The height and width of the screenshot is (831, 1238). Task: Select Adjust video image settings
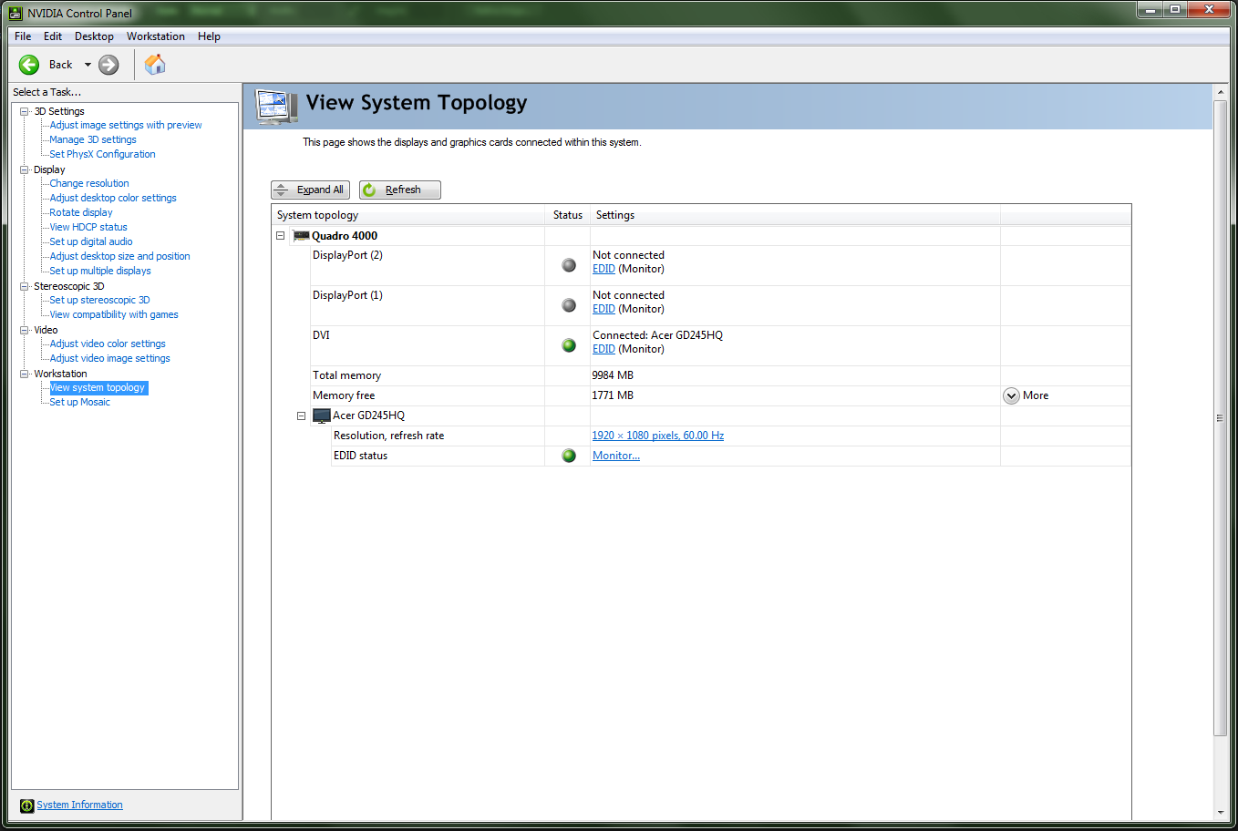pos(109,358)
